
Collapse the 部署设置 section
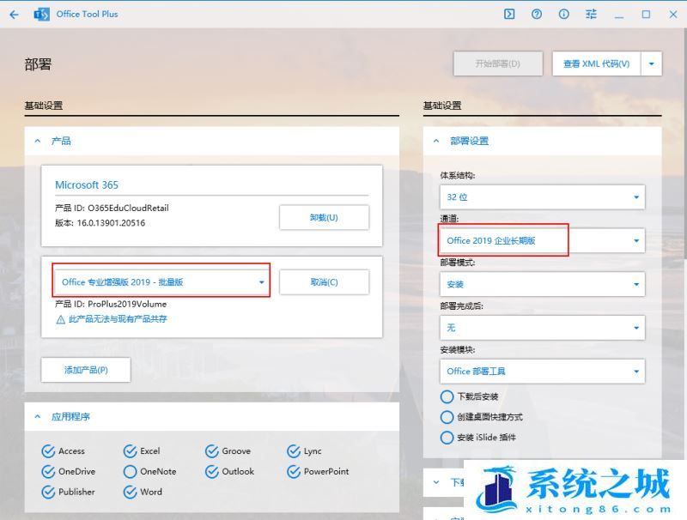coord(436,141)
